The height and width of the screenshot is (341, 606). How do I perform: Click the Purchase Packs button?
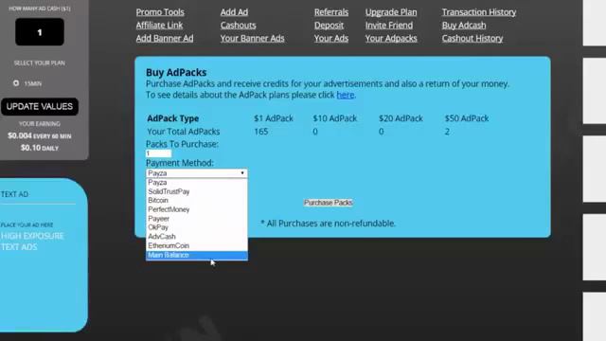click(x=329, y=203)
